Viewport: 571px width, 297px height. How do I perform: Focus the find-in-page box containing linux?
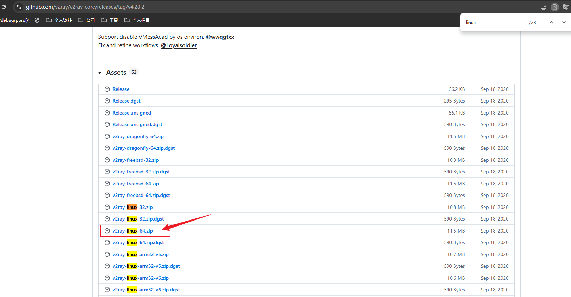[493, 22]
